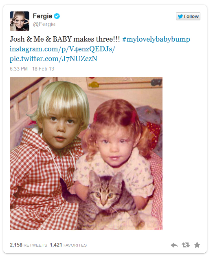Viewport: 213px width, 258px height.
Task: Favorite the tweet with the star icon
Action: (197, 245)
